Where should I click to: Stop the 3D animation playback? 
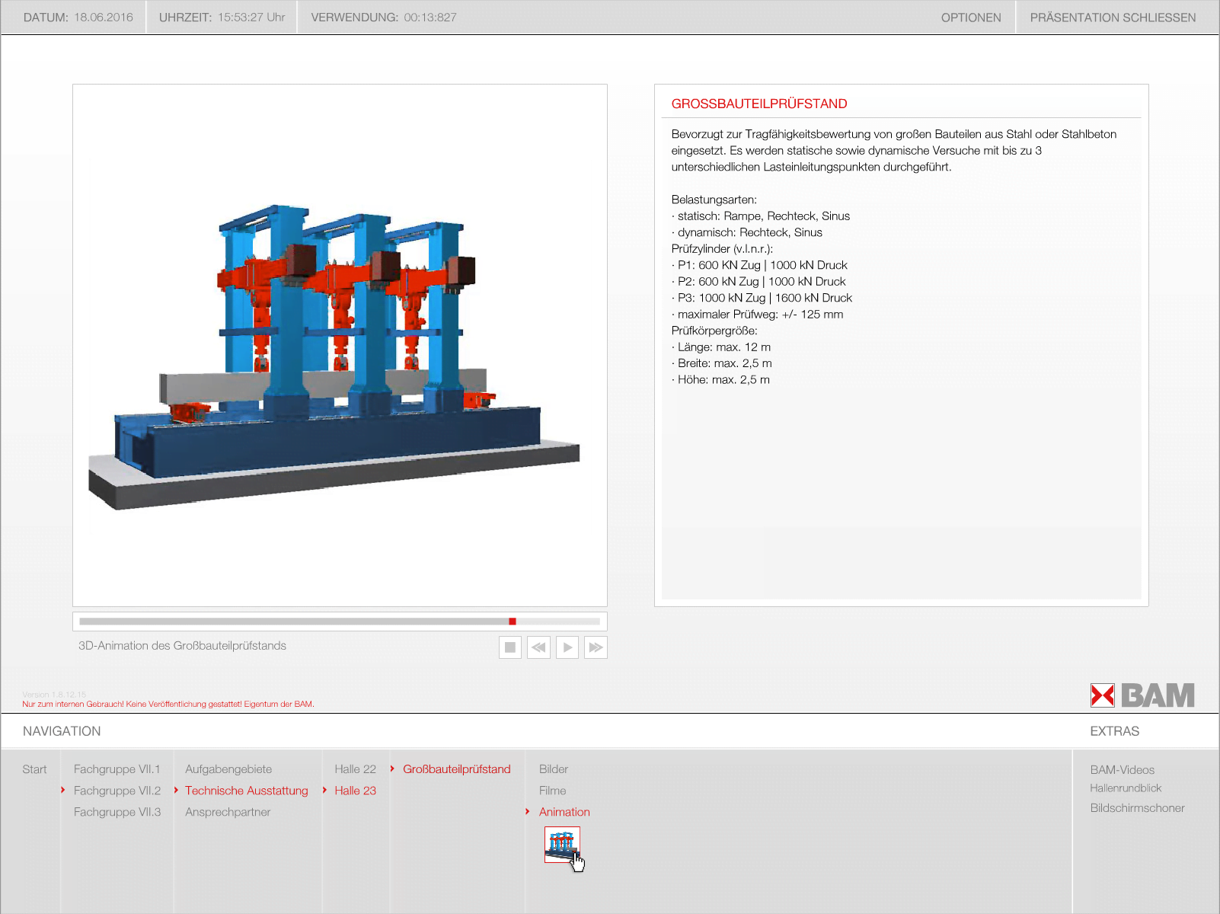tap(510, 647)
